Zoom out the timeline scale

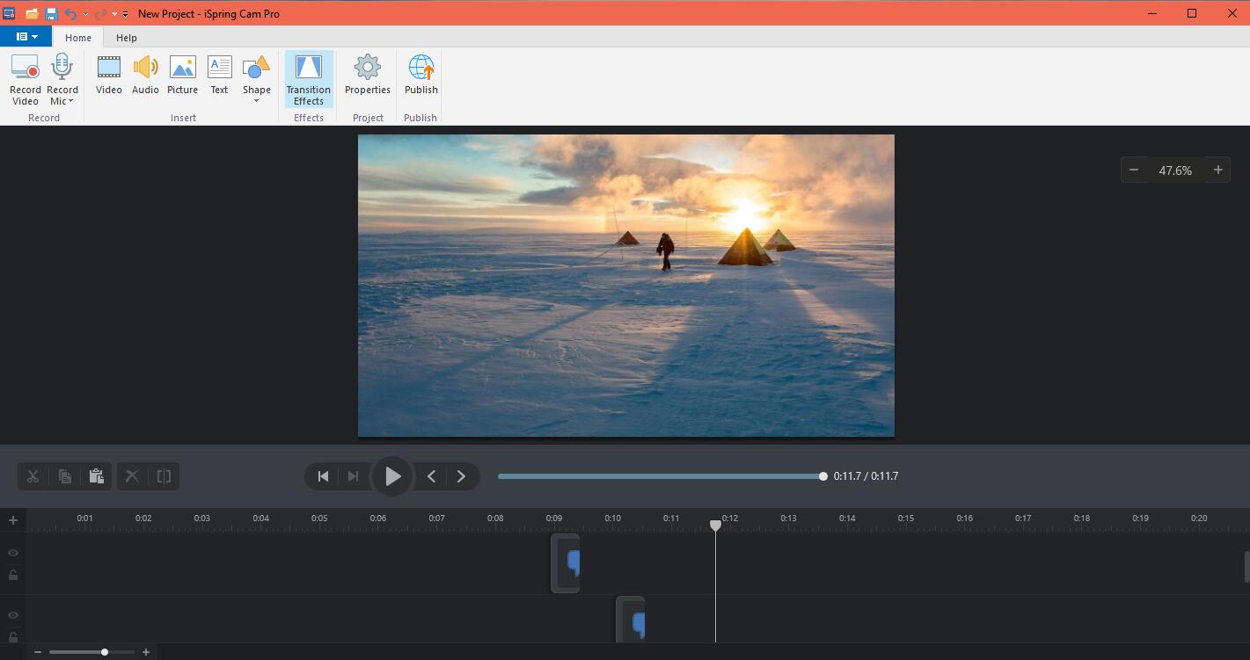click(38, 652)
